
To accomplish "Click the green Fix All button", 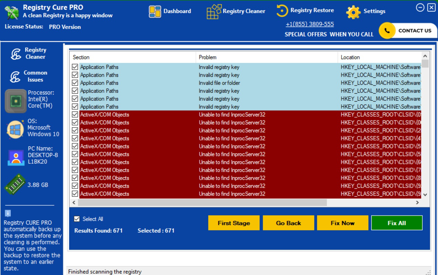I will pos(397,223).
